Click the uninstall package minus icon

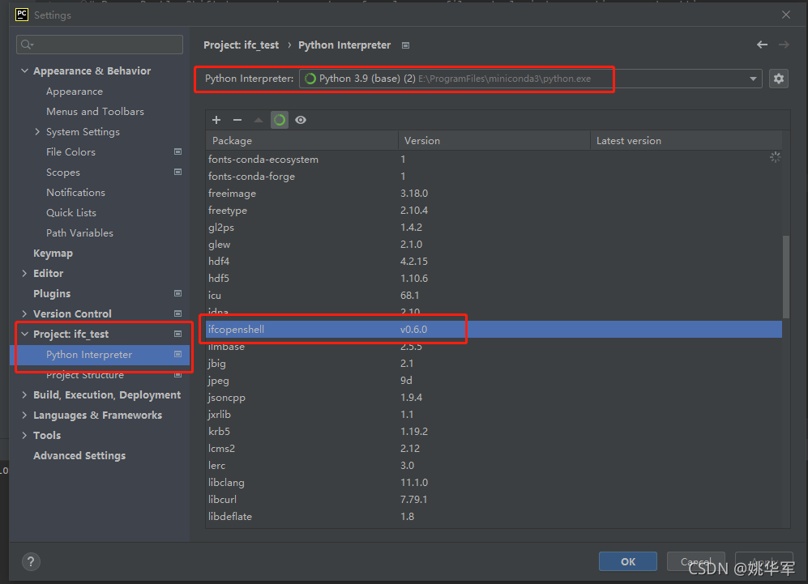237,120
